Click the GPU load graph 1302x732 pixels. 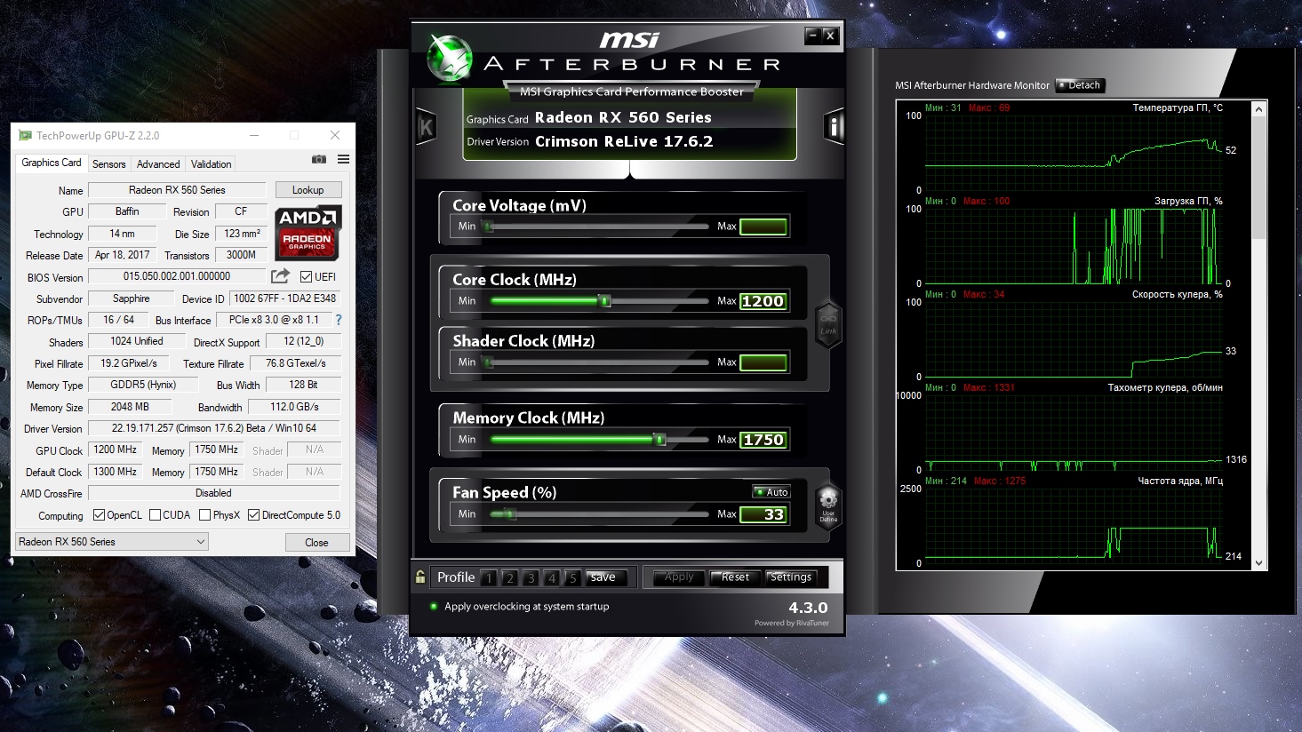coord(1074,244)
